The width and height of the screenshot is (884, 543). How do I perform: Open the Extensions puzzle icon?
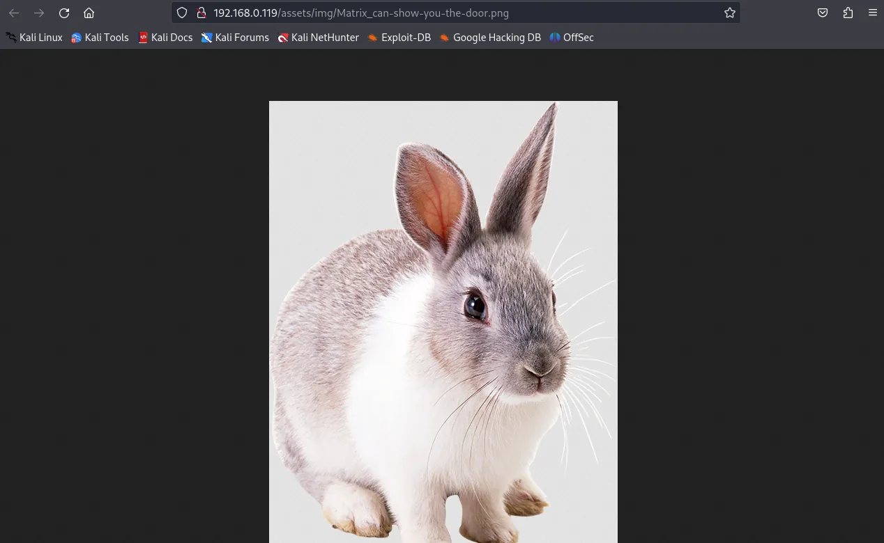(x=848, y=13)
